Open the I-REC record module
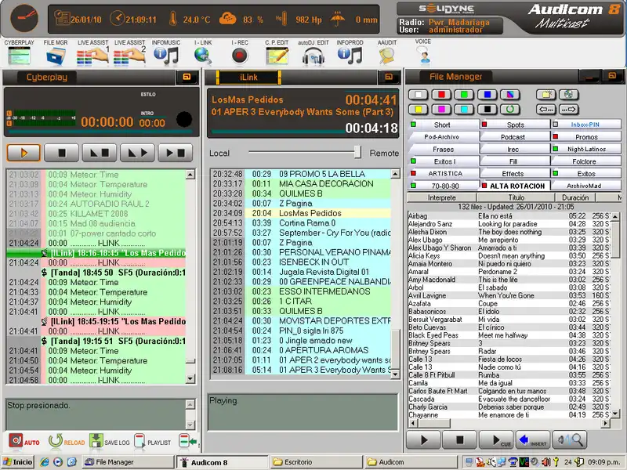Viewport: 627px width, 470px height. (x=240, y=56)
